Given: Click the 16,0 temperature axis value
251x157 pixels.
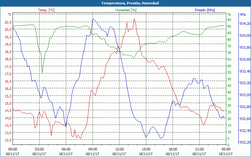Looking at the screenshot, I should point(8,89).
